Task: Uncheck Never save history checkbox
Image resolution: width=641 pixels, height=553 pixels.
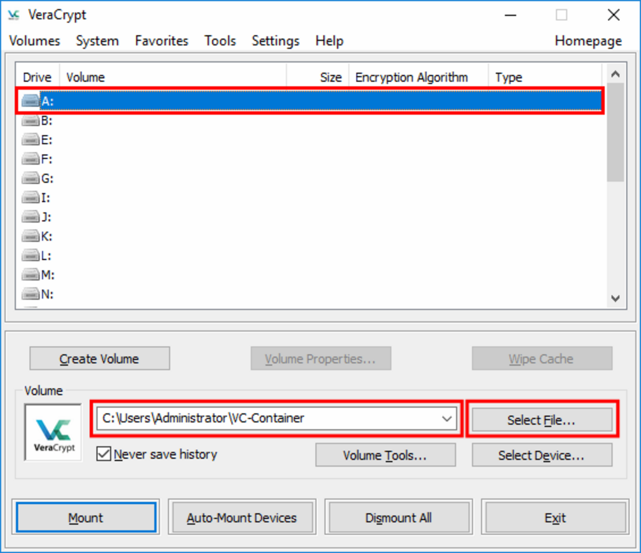Action: tap(104, 455)
